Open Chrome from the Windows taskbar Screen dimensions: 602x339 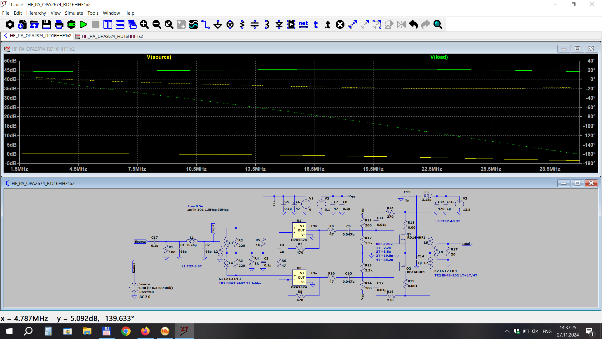126,331
